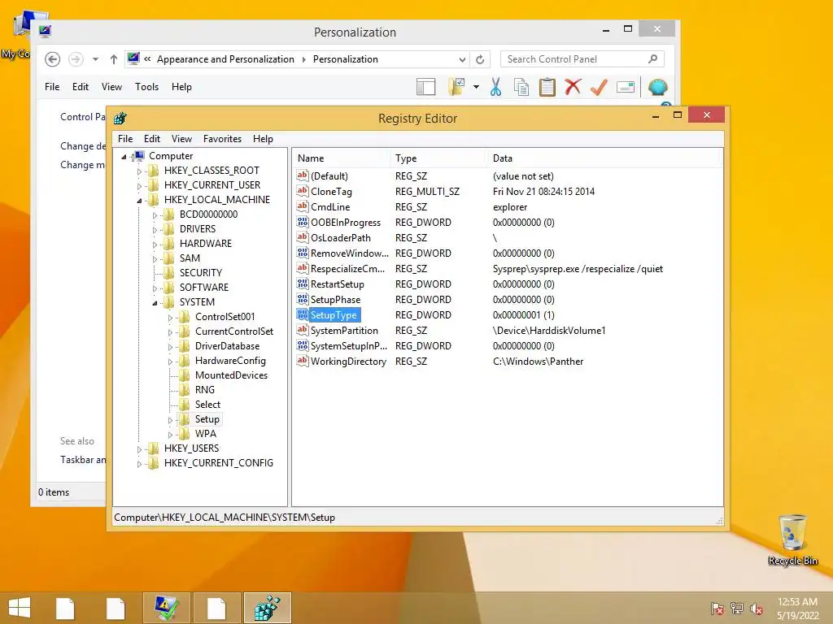Viewport: 833px width, 624px height.
Task: Select the OsLoaderPath value name
Action: tap(341, 238)
